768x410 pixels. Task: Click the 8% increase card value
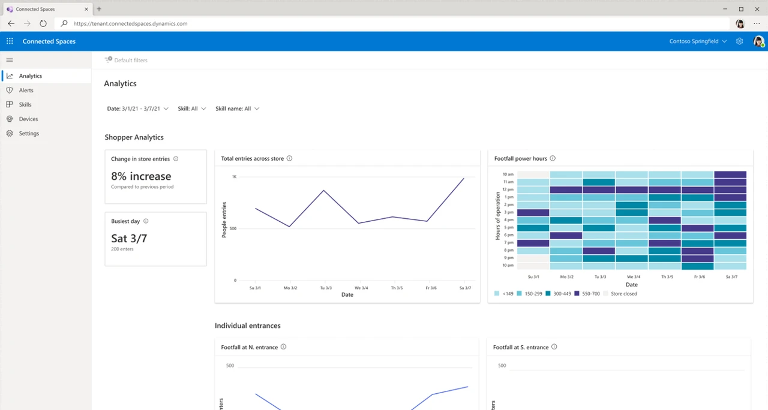[x=141, y=176]
